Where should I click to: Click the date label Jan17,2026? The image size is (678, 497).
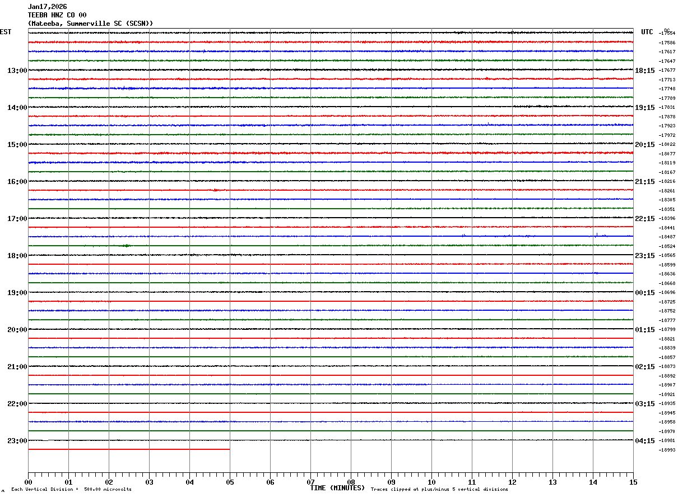point(48,7)
